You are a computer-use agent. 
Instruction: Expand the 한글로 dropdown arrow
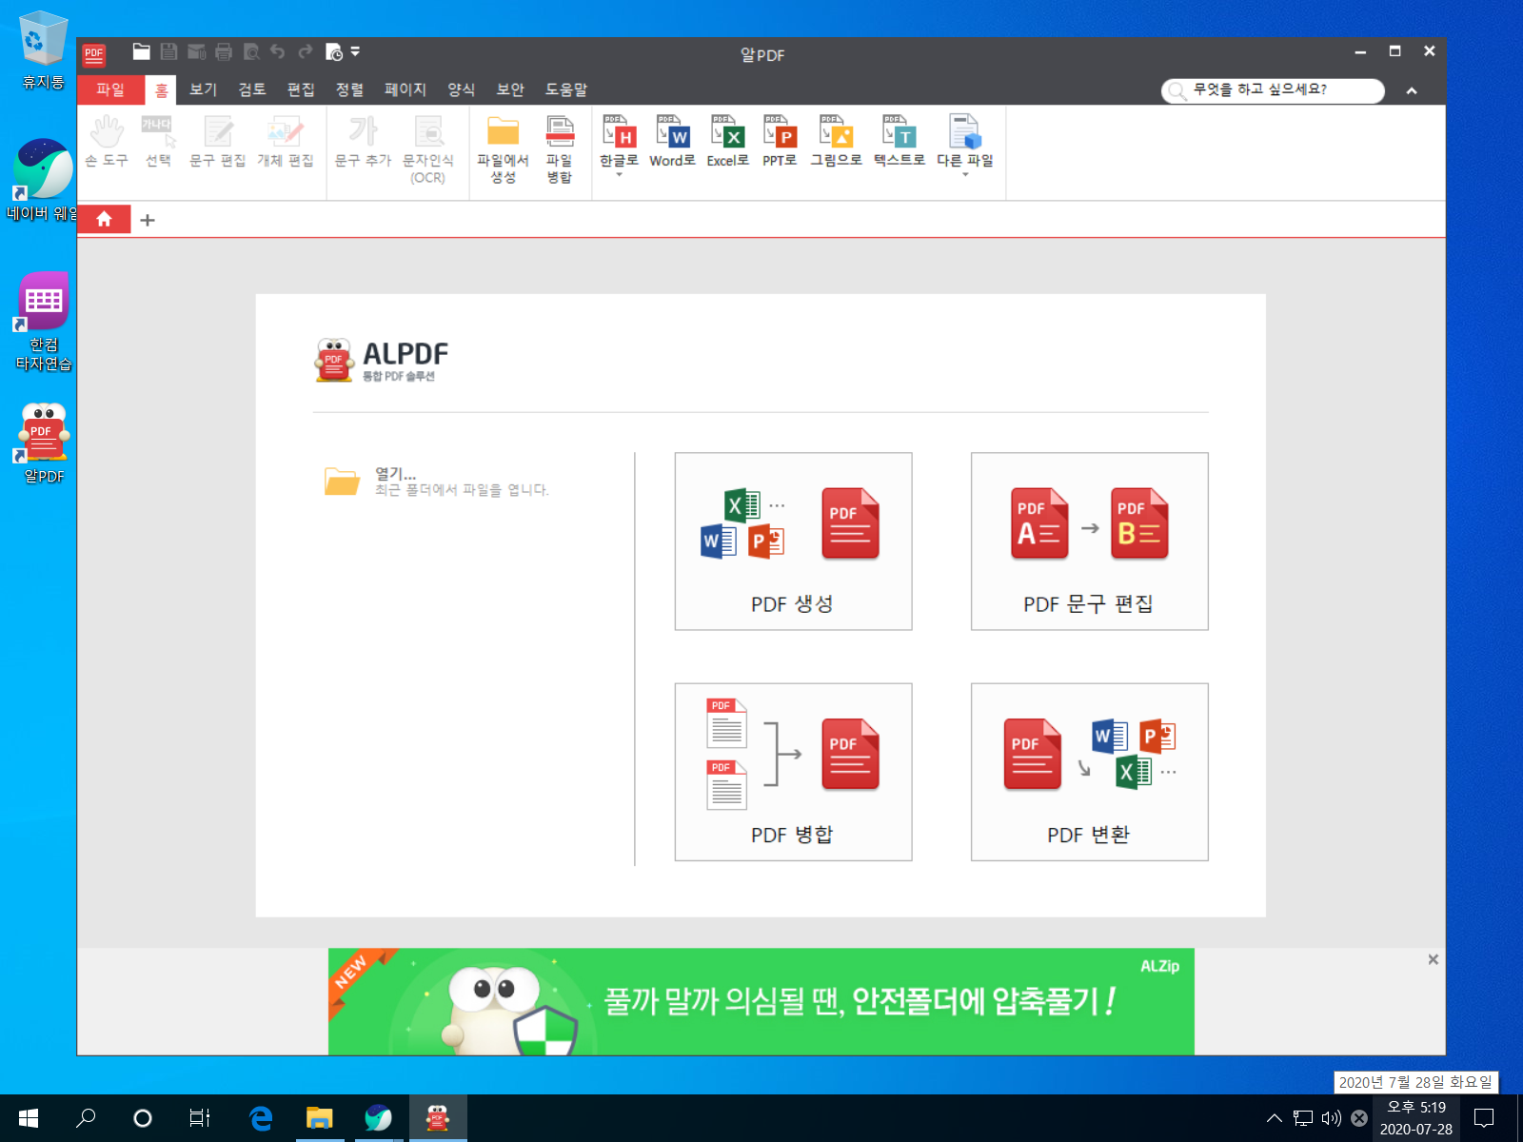(619, 175)
